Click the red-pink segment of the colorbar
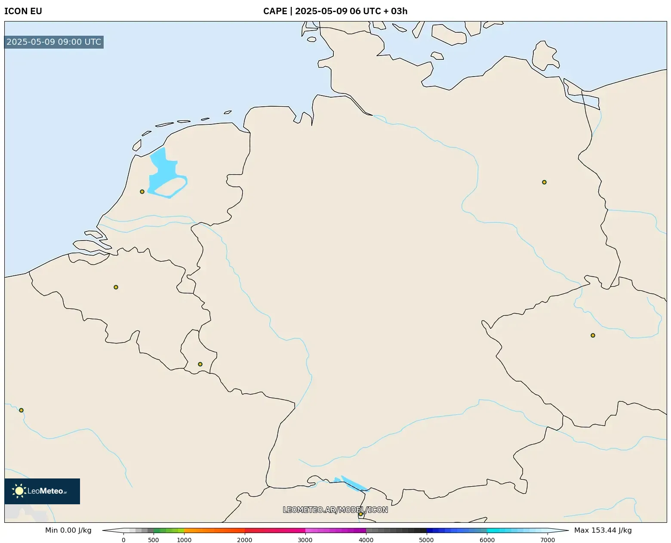 pos(275,531)
